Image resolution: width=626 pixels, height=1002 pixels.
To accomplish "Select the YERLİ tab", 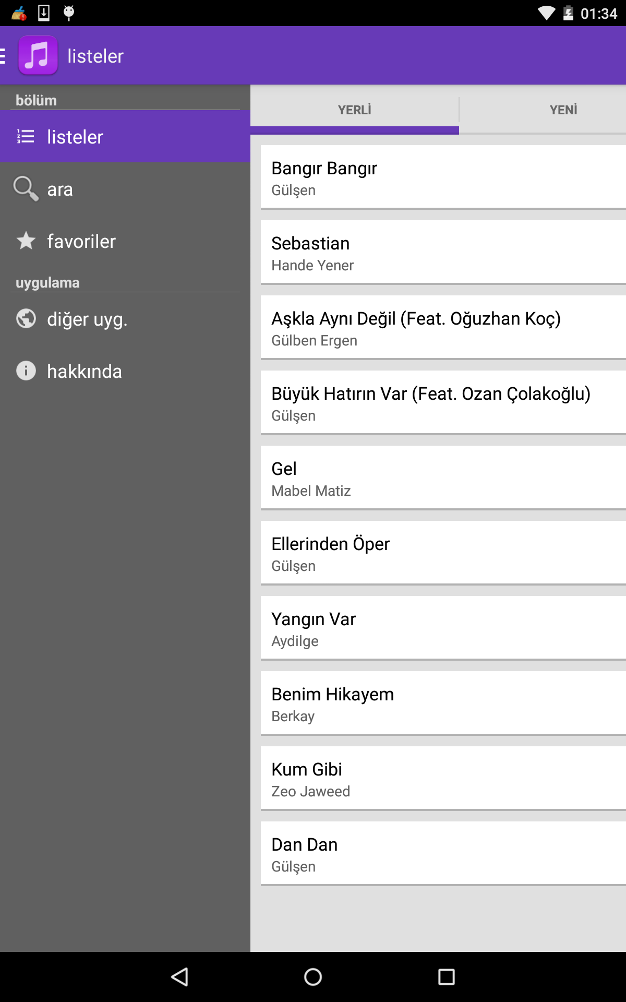I will tap(354, 110).
